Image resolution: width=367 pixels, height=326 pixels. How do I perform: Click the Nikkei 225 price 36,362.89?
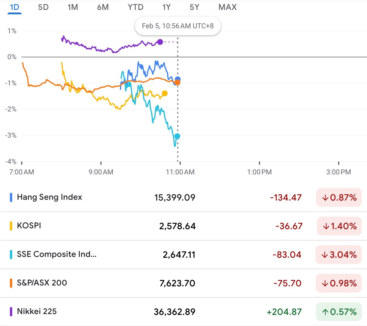point(174,312)
